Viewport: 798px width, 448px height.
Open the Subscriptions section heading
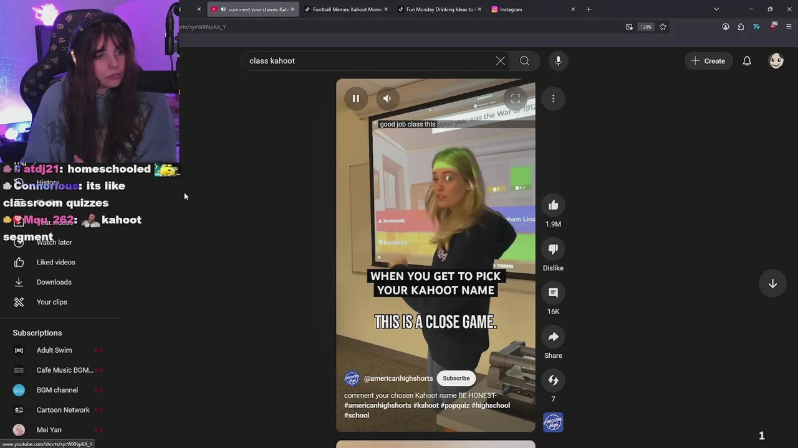point(37,333)
